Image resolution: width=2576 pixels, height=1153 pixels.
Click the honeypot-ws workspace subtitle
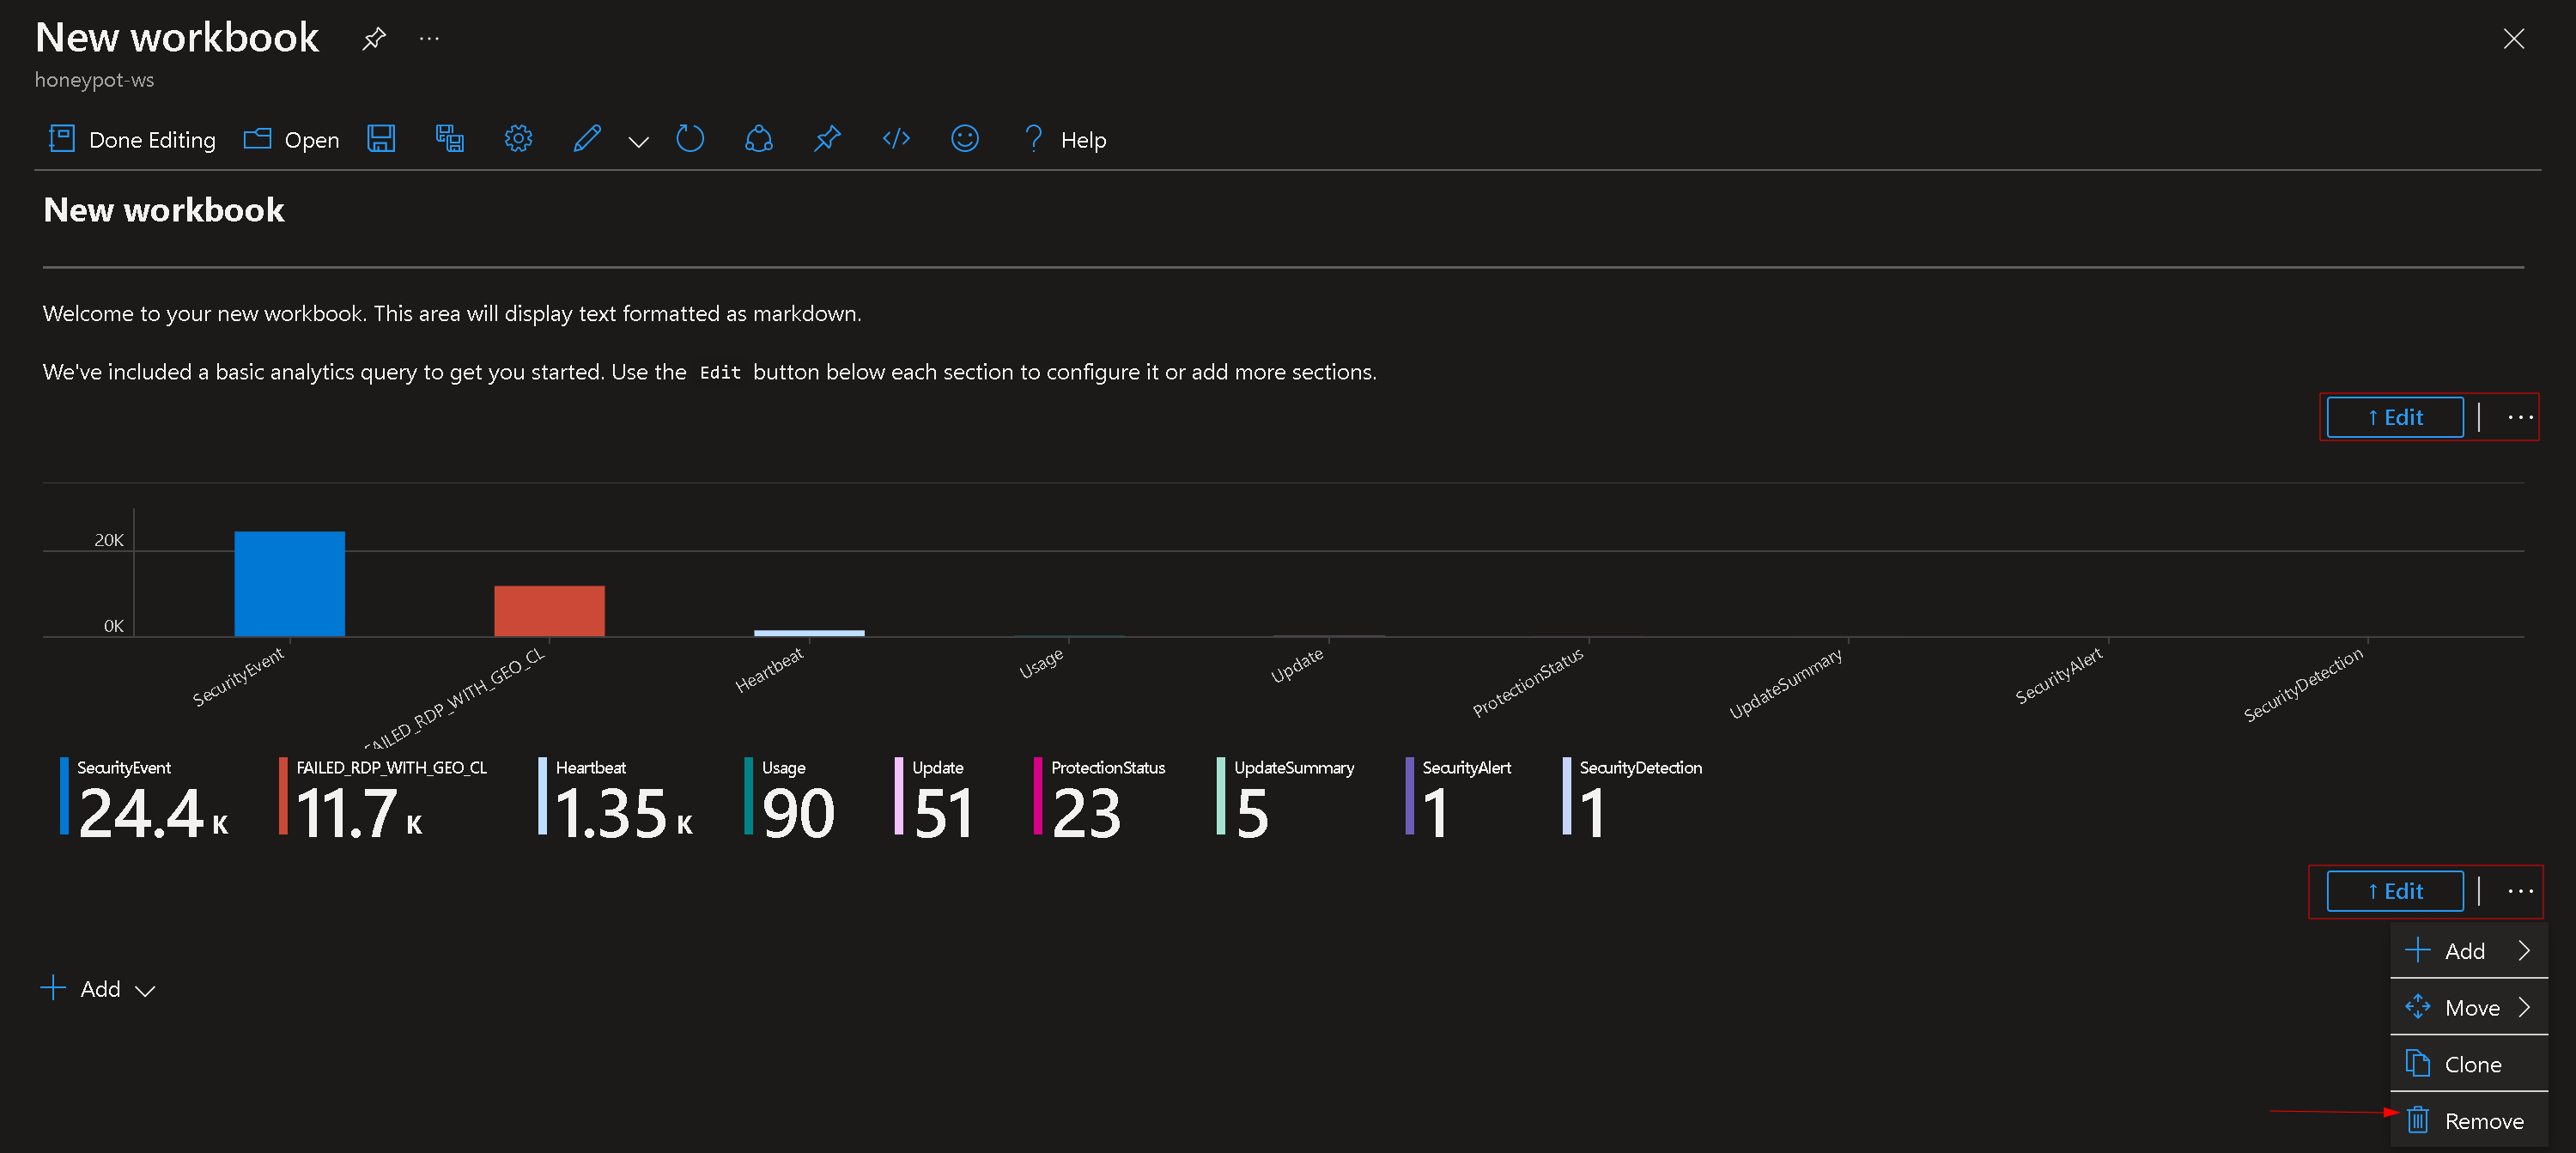94,80
